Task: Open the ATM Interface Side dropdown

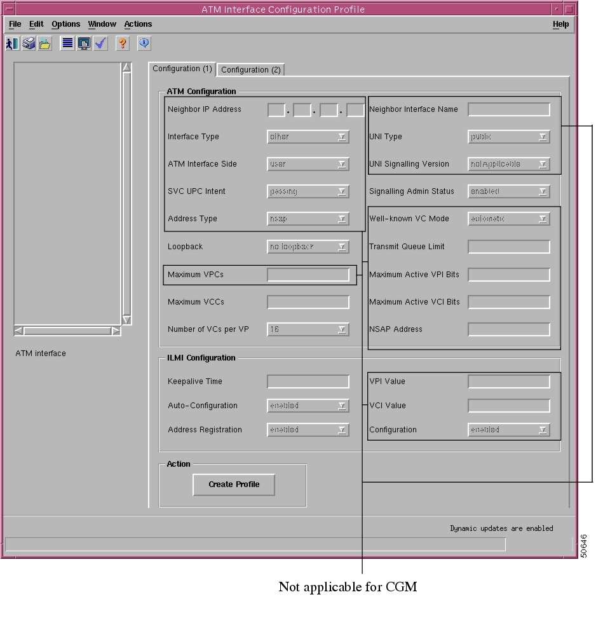Action: point(308,164)
